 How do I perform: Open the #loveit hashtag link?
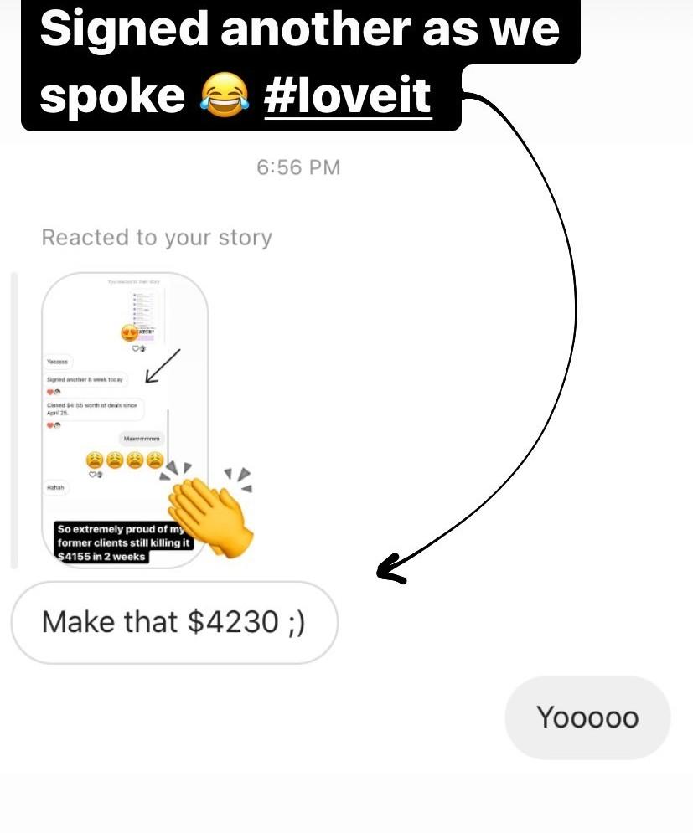(x=348, y=96)
